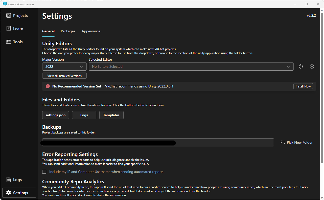This screenshot has width=324, height=200.
Task: Open the Selected Editor dropdown
Action: [191, 66]
